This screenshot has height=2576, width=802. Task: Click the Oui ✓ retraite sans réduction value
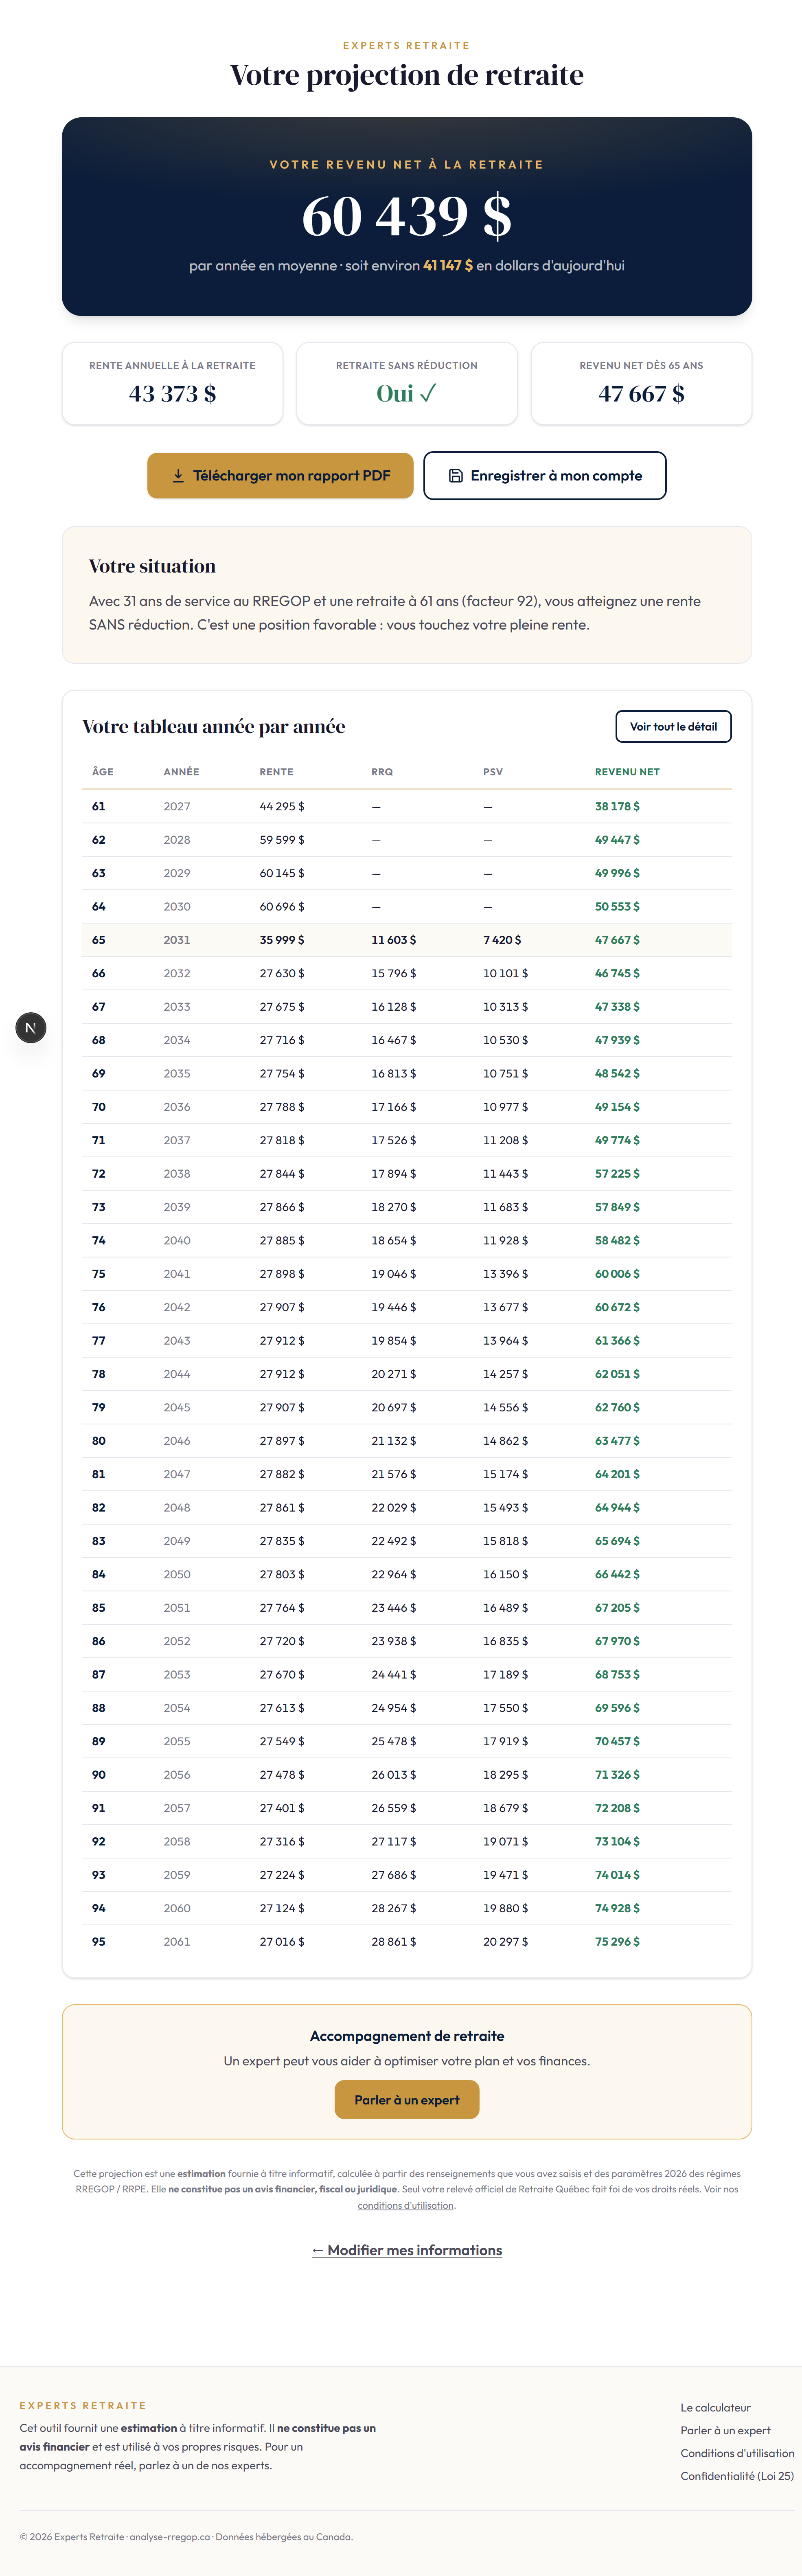[x=407, y=394]
